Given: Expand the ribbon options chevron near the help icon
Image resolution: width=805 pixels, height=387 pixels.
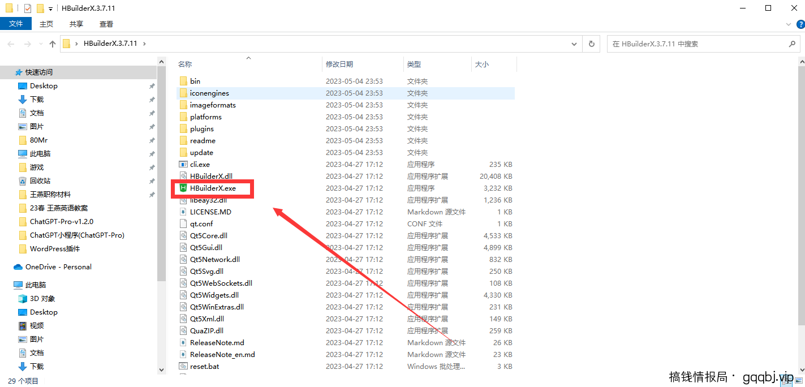Looking at the screenshot, I should pos(788,24).
